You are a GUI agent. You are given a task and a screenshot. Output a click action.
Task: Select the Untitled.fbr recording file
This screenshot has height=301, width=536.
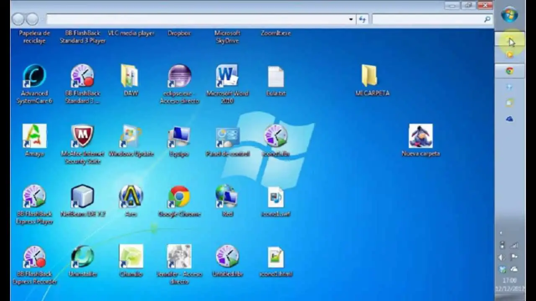pos(227,257)
